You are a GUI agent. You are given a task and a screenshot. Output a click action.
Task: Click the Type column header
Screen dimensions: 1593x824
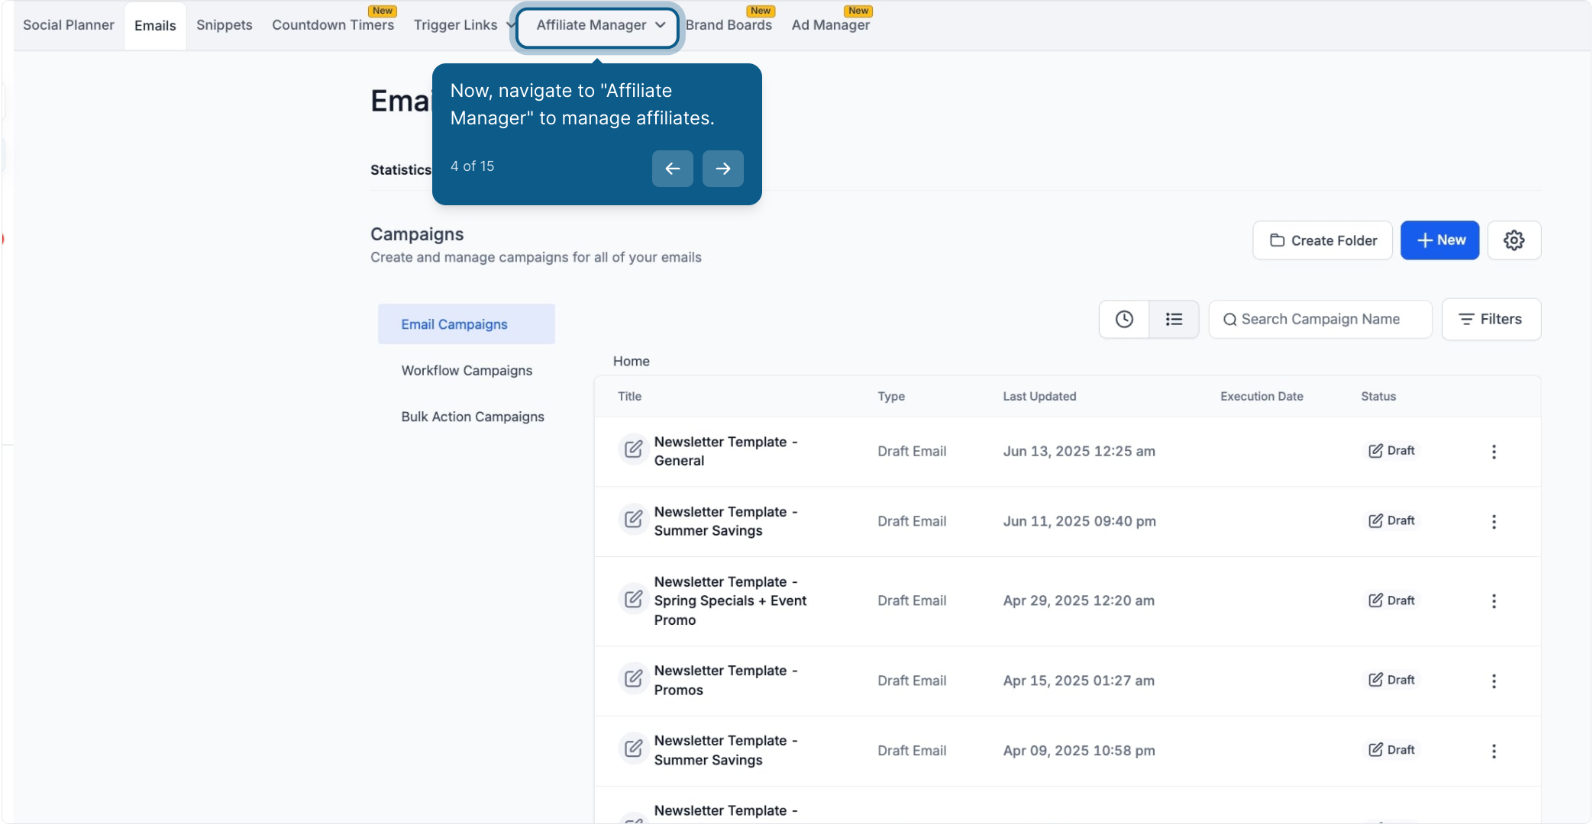pos(891,397)
